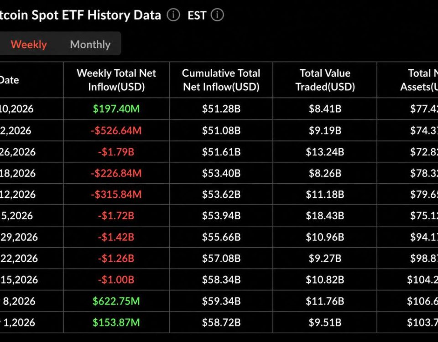Switch to the Monthly tab

[90, 44]
